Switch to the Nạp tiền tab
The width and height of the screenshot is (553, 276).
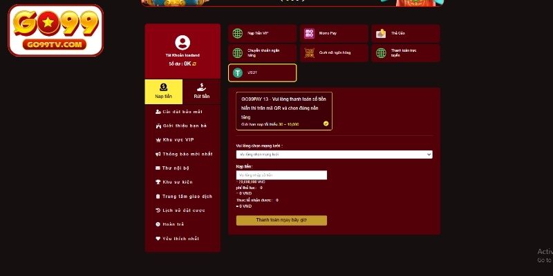(164, 92)
